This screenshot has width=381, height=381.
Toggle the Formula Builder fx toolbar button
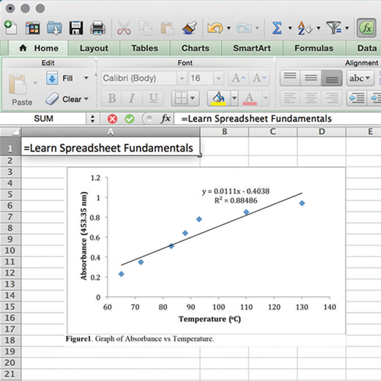pos(366,28)
